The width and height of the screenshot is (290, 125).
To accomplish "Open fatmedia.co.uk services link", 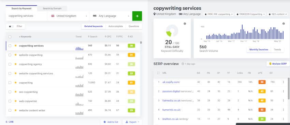I will 178,100.
